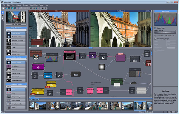Enable the Create Empty Image checkbox
This screenshot has width=179, height=114.
tap(155, 39)
